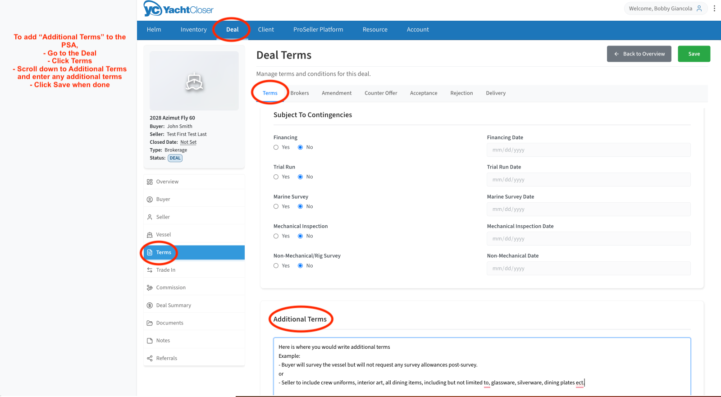Open Vessel in the deal sidebar
The image size is (721, 397).
click(194, 235)
